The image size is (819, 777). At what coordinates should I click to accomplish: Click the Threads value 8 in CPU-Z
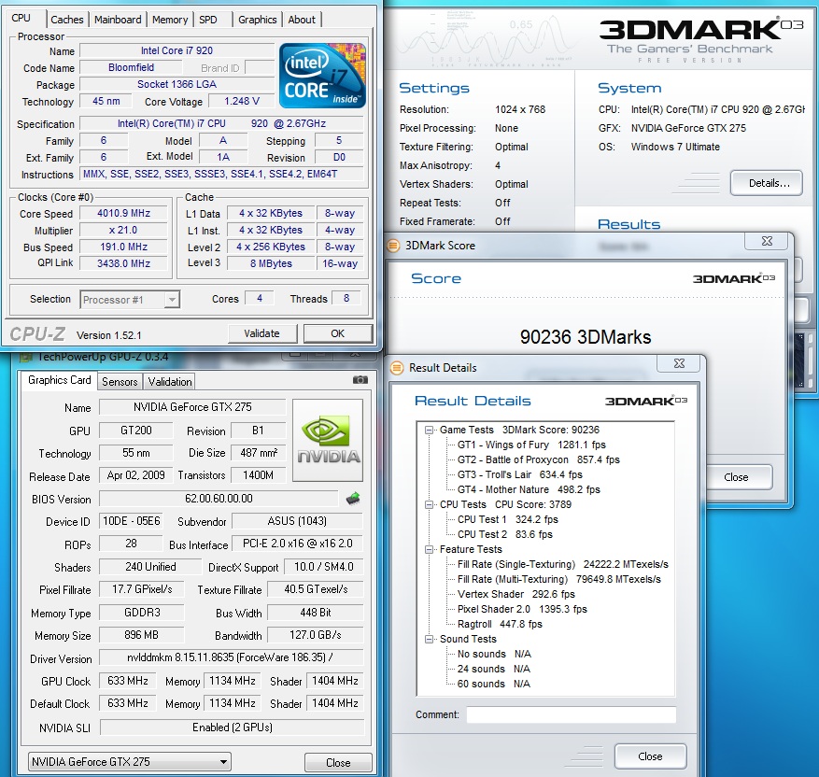[x=346, y=298]
